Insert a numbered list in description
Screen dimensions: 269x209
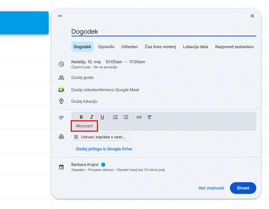pyautogui.click(x=115, y=117)
